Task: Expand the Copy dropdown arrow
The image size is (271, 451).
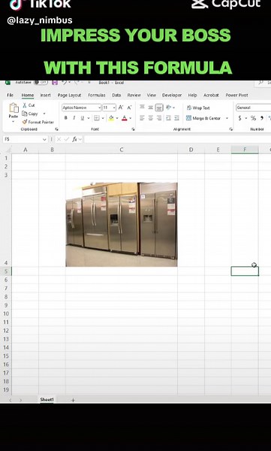Action: 44,114
